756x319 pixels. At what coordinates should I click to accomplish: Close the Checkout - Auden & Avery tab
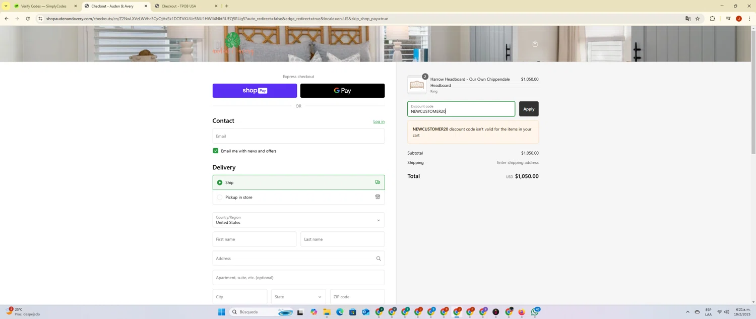click(x=146, y=6)
